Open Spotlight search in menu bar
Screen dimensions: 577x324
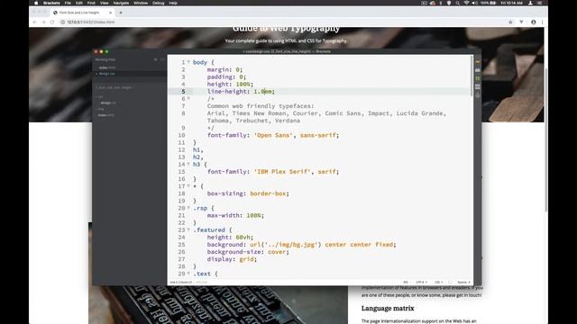(457, 3)
